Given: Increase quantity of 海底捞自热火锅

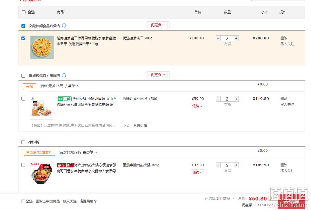Looking at the screenshot, I should pyautogui.click(x=236, y=165).
